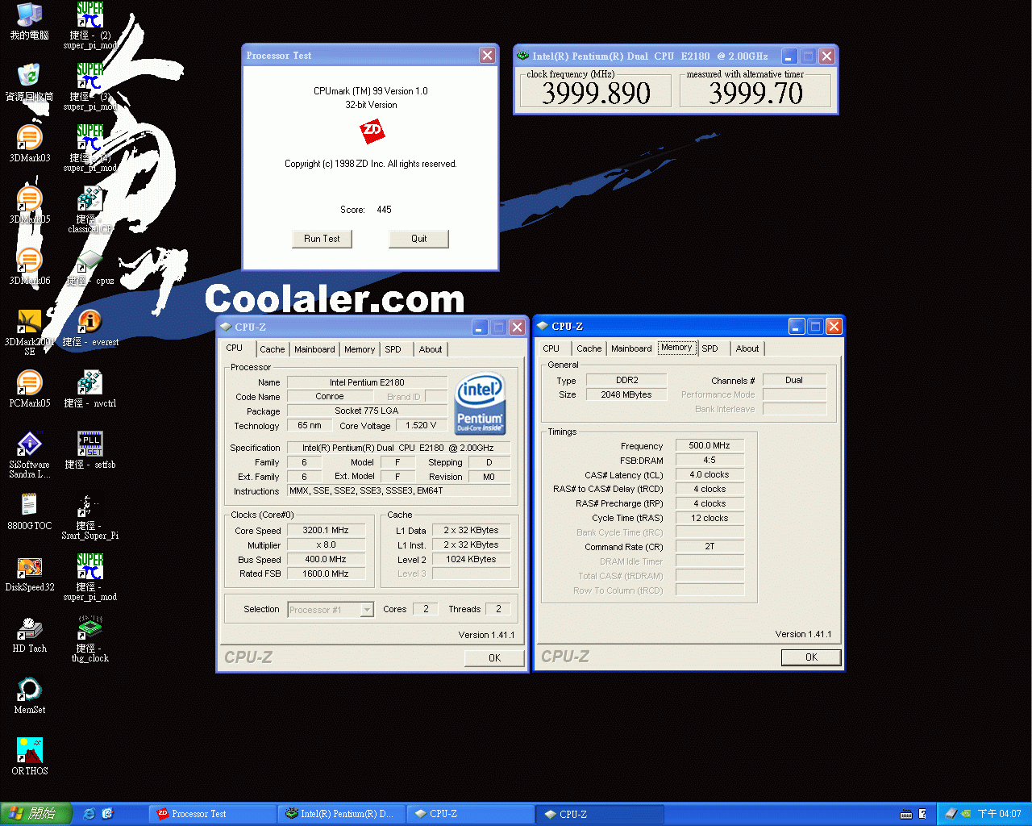Open the super_pi_mod (3) shortcut

pos(90,88)
